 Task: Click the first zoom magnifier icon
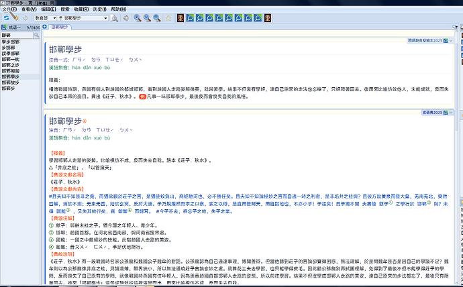(137, 17)
